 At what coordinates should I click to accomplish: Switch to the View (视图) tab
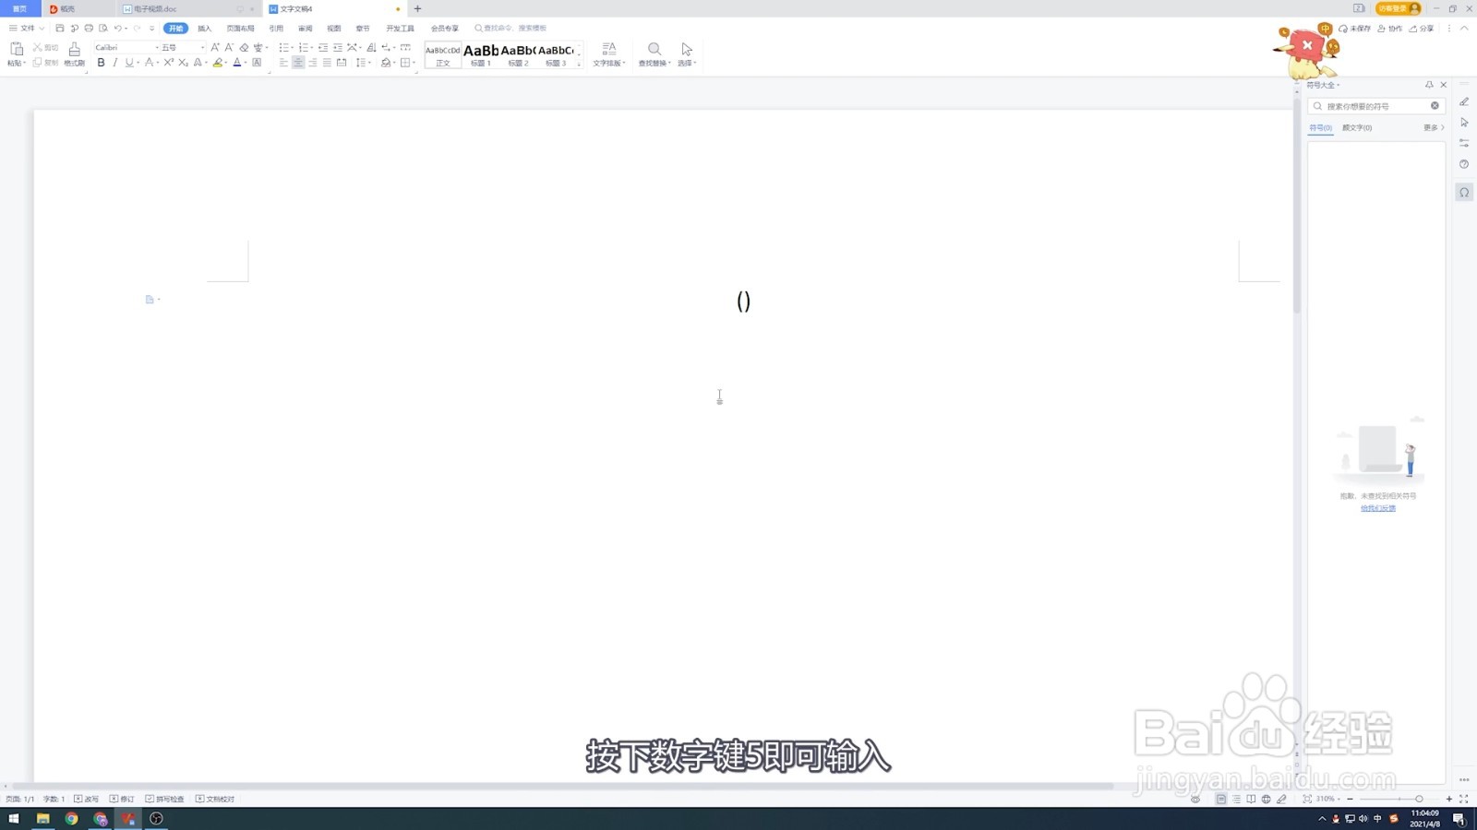333,29
